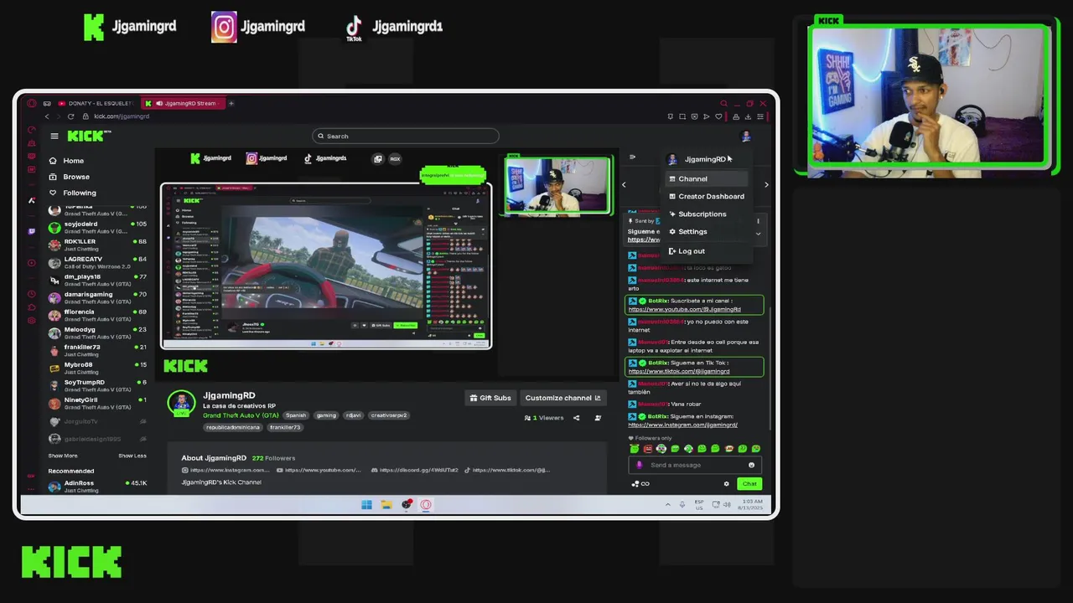1073x603 pixels.
Task: Click the Twitch icon in Opera sidebar
Action: [32, 230]
